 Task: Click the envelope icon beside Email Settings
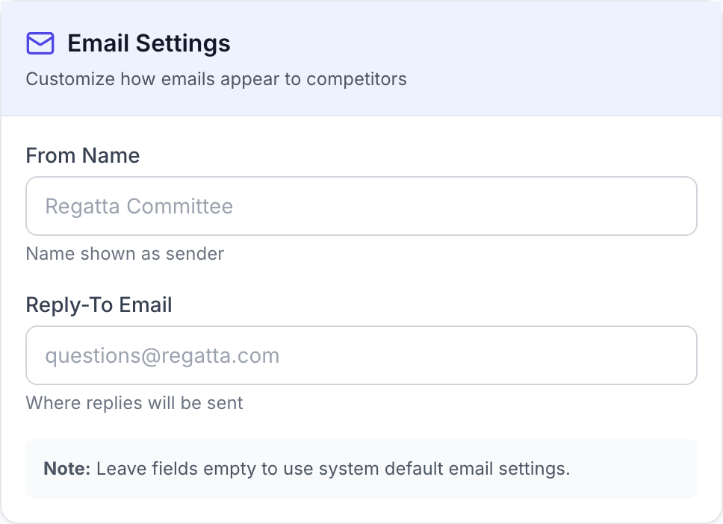tap(40, 43)
